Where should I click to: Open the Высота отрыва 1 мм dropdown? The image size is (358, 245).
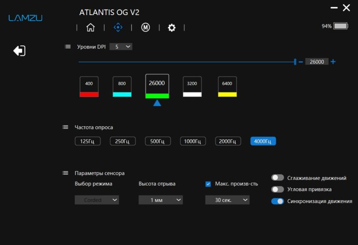pos(161,200)
